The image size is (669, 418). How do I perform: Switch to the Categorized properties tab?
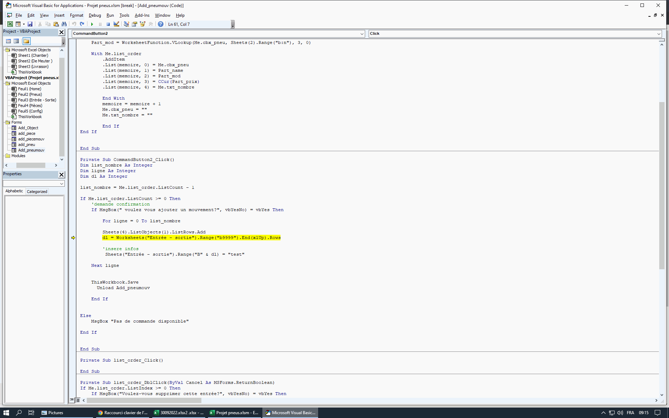pos(37,192)
